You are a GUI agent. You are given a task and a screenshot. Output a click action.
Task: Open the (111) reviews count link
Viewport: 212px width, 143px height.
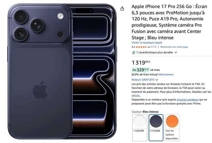pos(153,47)
